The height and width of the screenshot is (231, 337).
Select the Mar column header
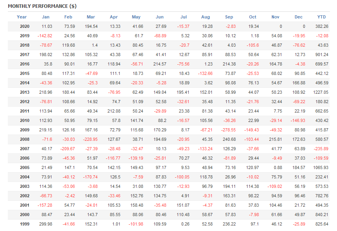(x=91, y=17)
